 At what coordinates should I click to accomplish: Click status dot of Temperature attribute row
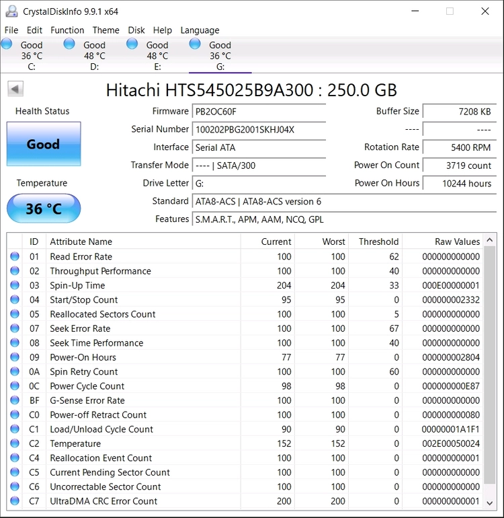point(15,443)
